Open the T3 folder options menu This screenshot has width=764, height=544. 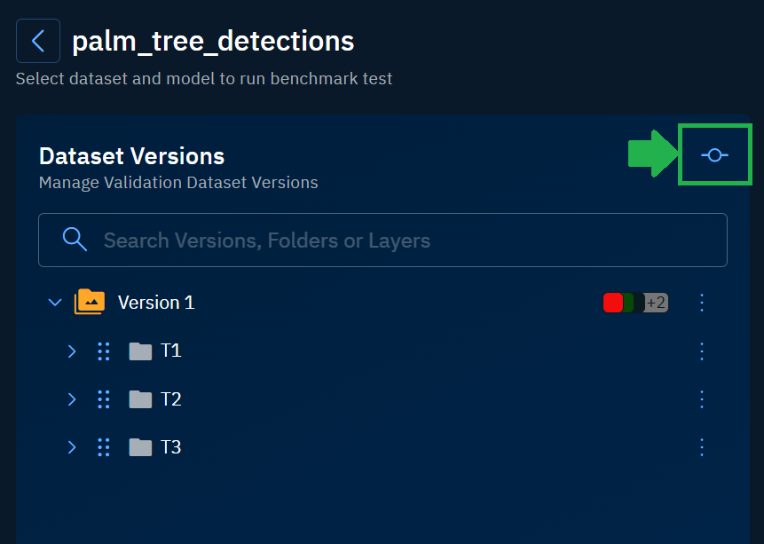point(702,446)
